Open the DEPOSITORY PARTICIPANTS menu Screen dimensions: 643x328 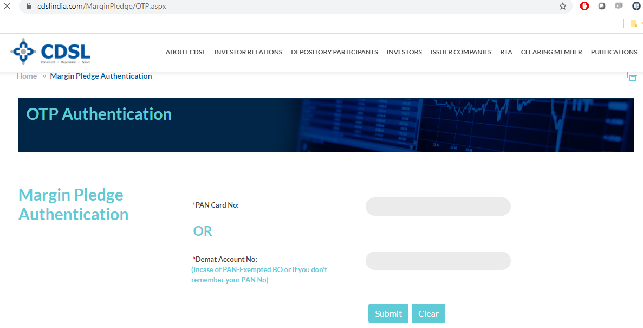(x=334, y=52)
